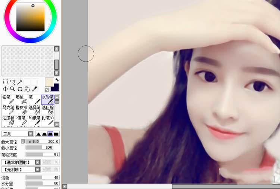
Task: Choose the 选择笔 selection pen
Action: (x=35, y=110)
